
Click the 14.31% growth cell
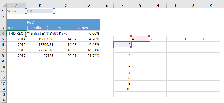point(89,50)
